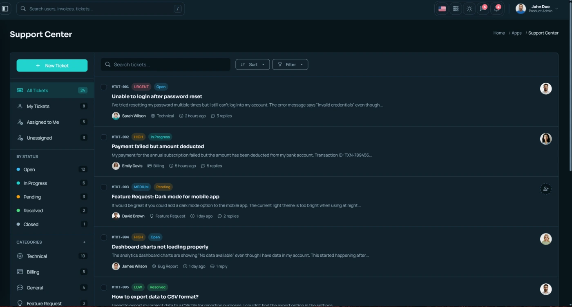Click the In Progress badge on TKT-002
This screenshot has width=572, height=307.
[x=160, y=137]
